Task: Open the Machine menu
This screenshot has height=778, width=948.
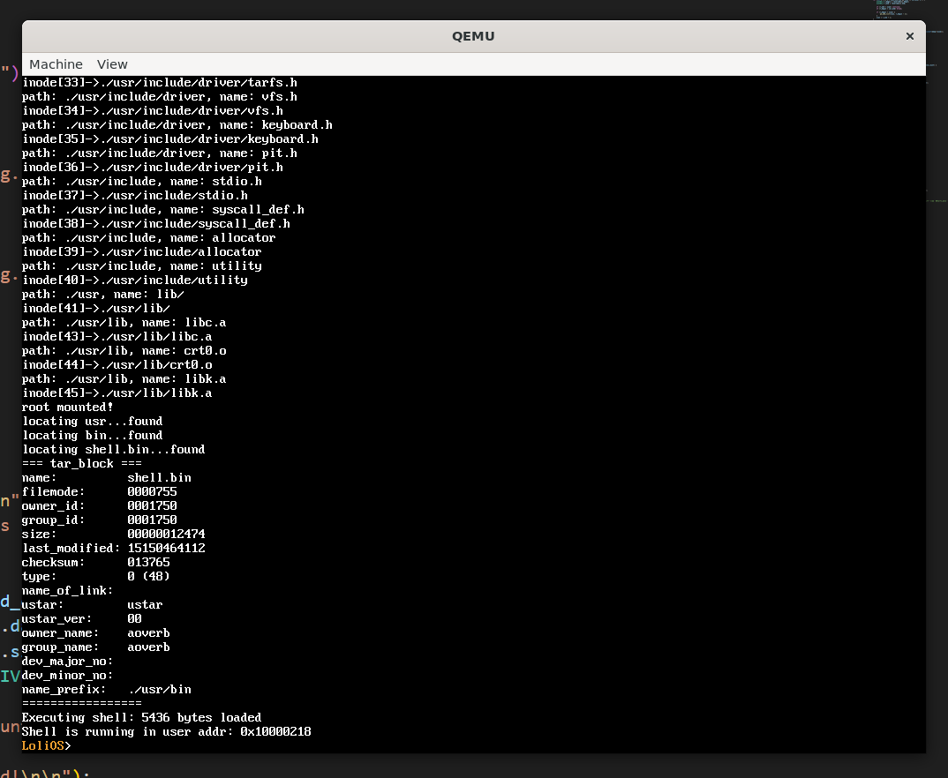Action: pos(56,64)
